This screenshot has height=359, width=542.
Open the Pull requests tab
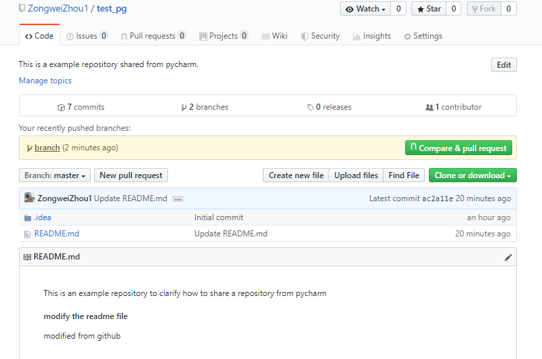click(153, 36)
